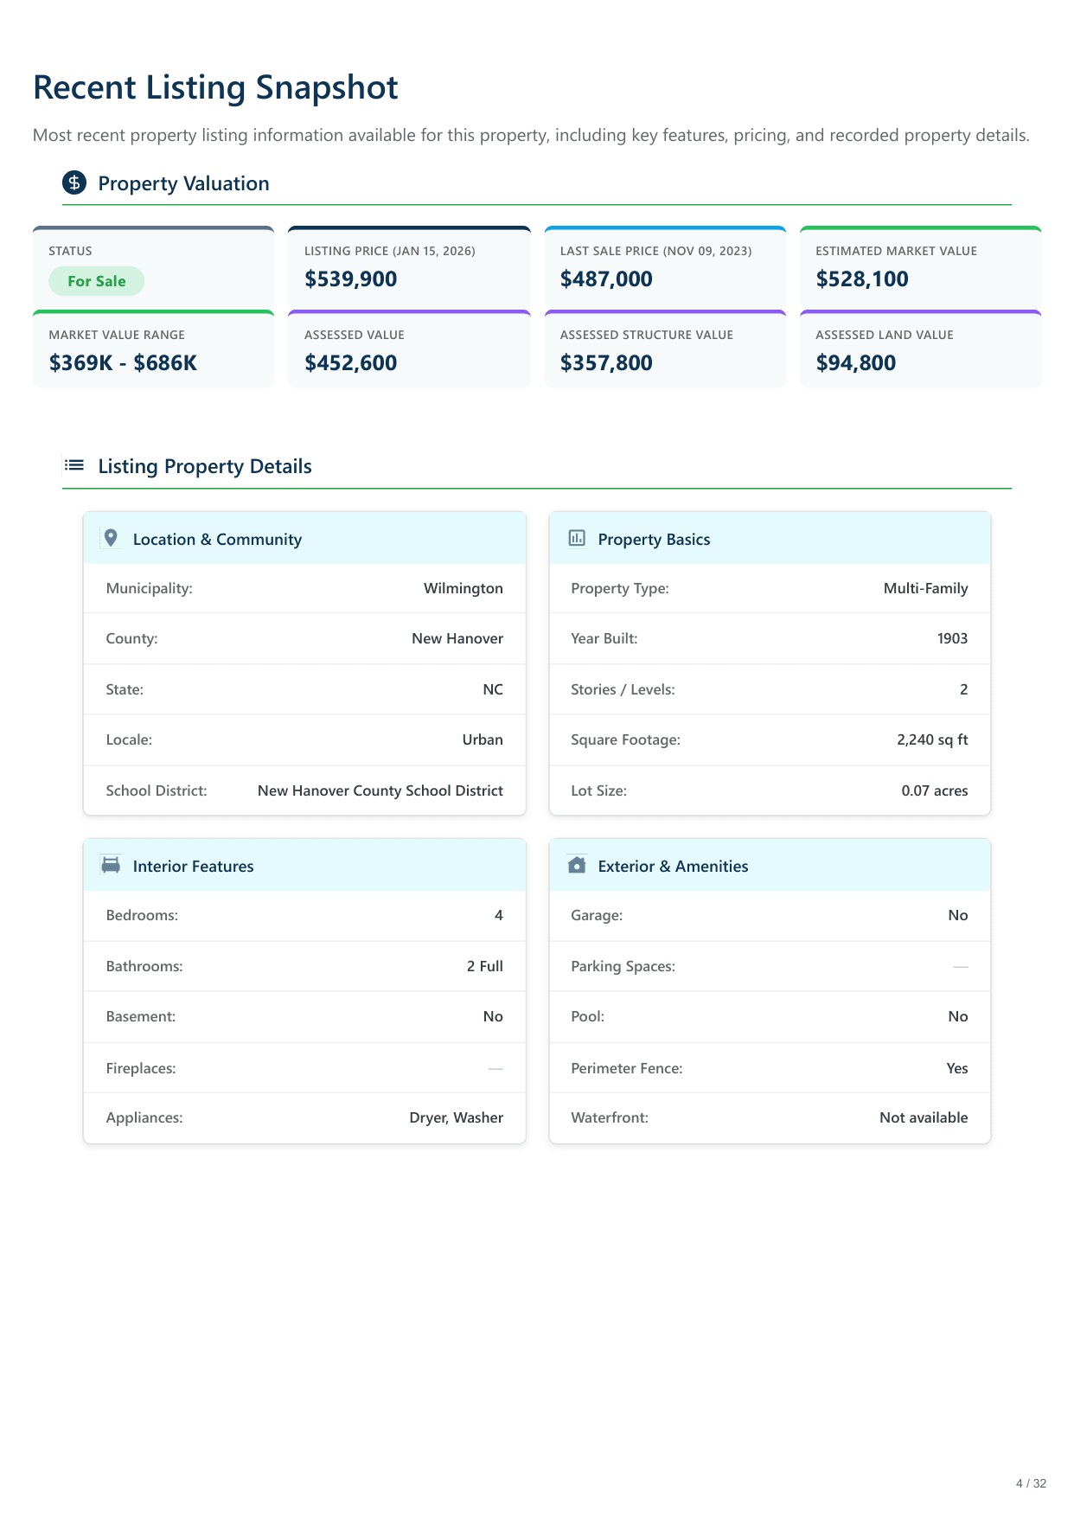
Task: Select the $539,900 listing price value
Action: pyautogui.click(x=350, y=279)
